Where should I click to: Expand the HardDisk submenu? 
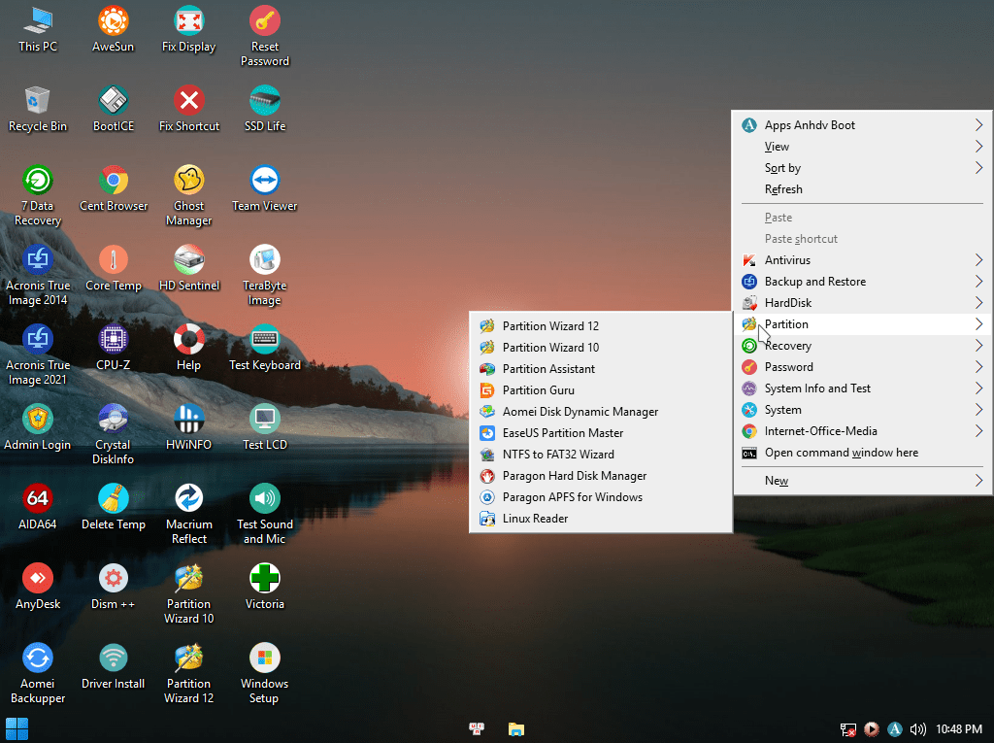(x=862, y=303)
